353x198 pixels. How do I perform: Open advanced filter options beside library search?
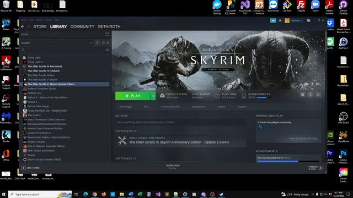[107, 50]
